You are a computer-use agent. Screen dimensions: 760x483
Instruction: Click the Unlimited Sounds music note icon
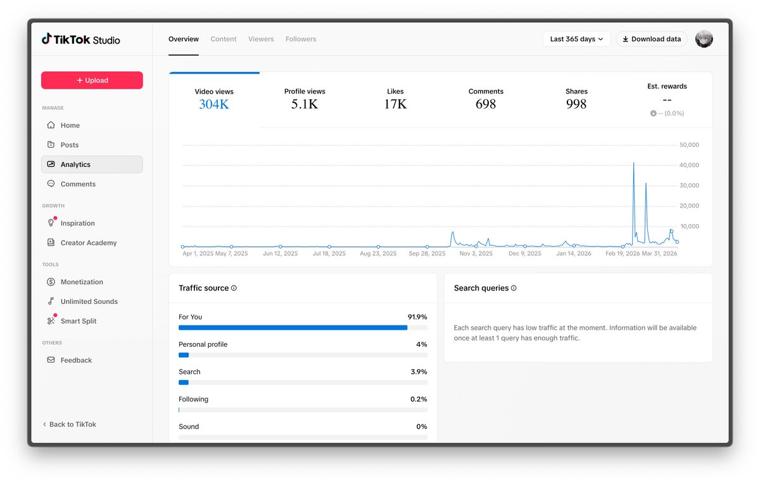click(x=51, y=302)
